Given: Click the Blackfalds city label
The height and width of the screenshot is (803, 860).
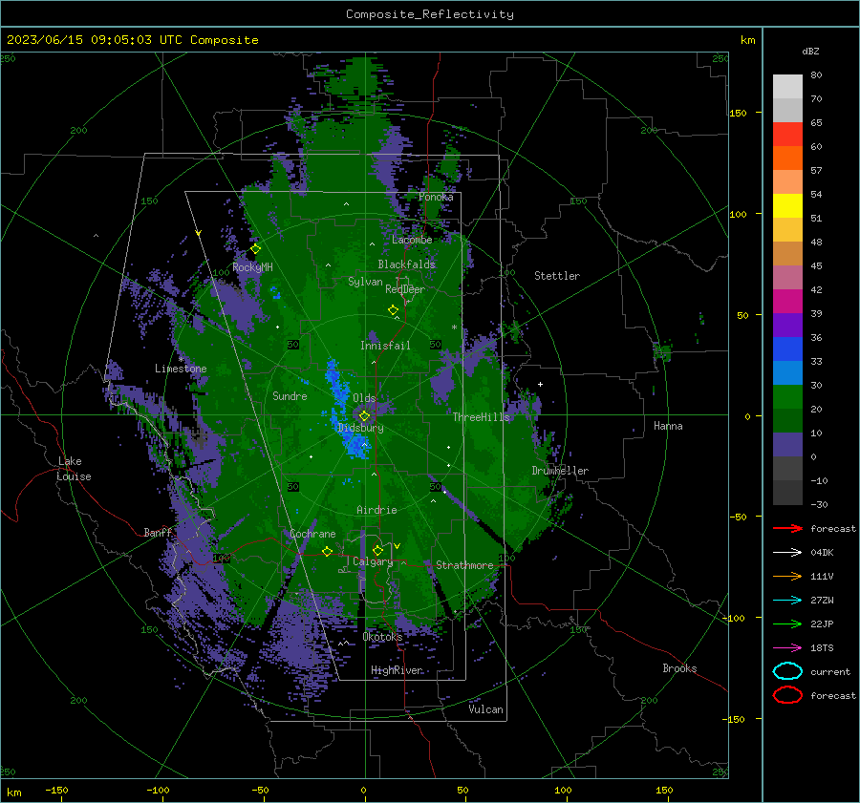Looking at the screenshot, I should (406, 264).
